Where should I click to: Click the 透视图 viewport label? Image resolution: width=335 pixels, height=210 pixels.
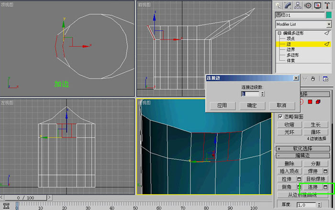tap(144, 103)
